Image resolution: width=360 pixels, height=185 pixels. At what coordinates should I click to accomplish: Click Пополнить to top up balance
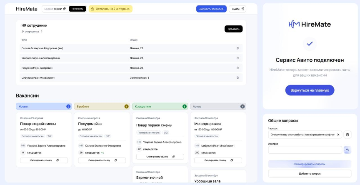pos(77,9)
